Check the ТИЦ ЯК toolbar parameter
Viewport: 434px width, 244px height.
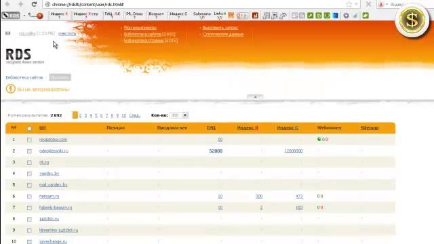112,16
